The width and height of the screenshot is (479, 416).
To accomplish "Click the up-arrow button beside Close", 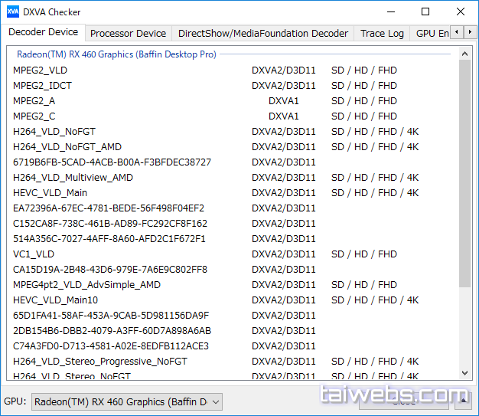I will (x=462, y=399).
